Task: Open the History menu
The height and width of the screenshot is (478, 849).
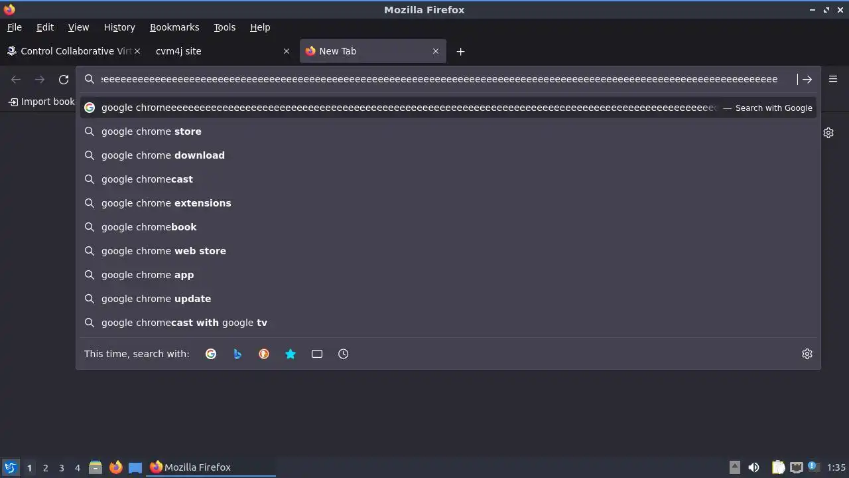Action: tap(119, 27)
